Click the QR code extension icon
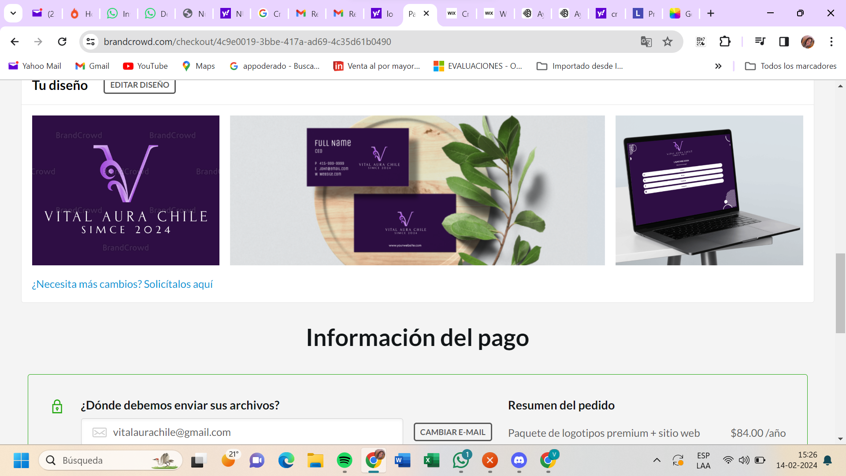This screenshot has height=476, width=846. [x=701, y=42]
